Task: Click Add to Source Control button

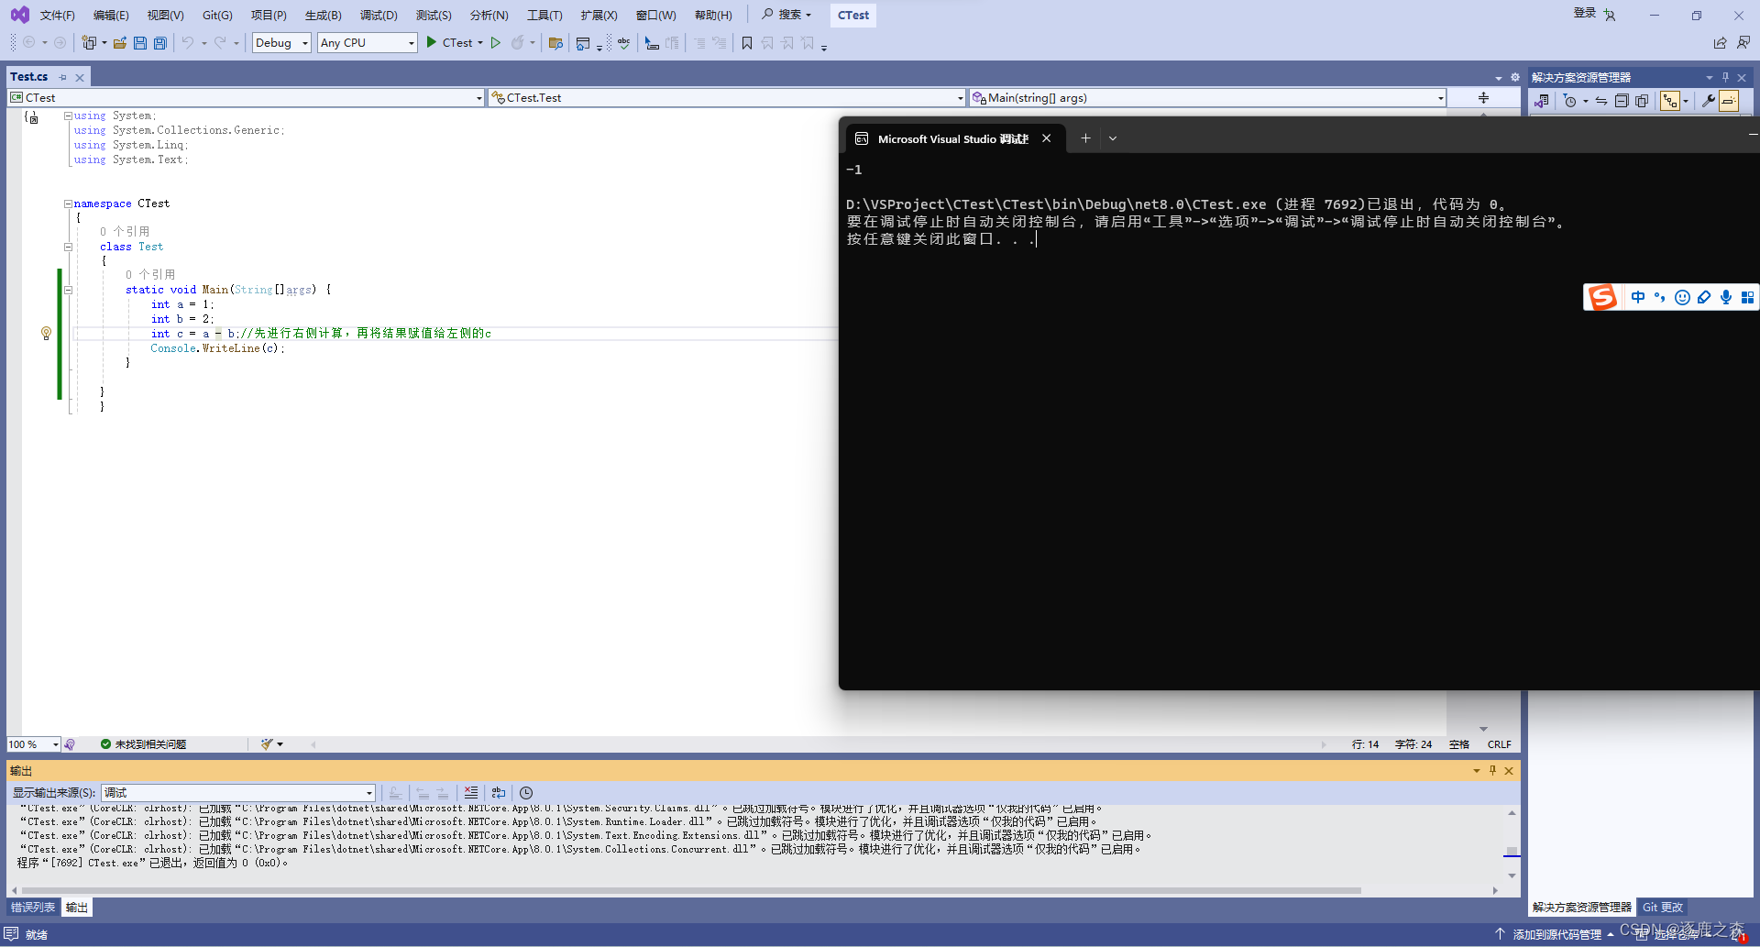Action: (x=1555, y=935)
